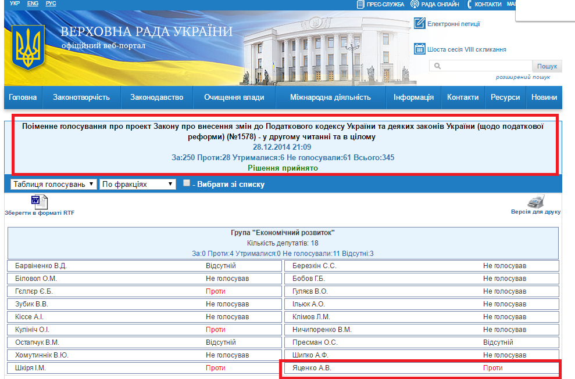Open the Очищення влади menu
Viewport: 575px width, 379px height.
click(234, 98)
